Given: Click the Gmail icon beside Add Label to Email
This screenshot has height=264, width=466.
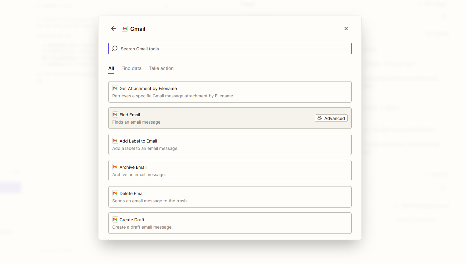Looking at the screenshot, I should tap(115, 141).
